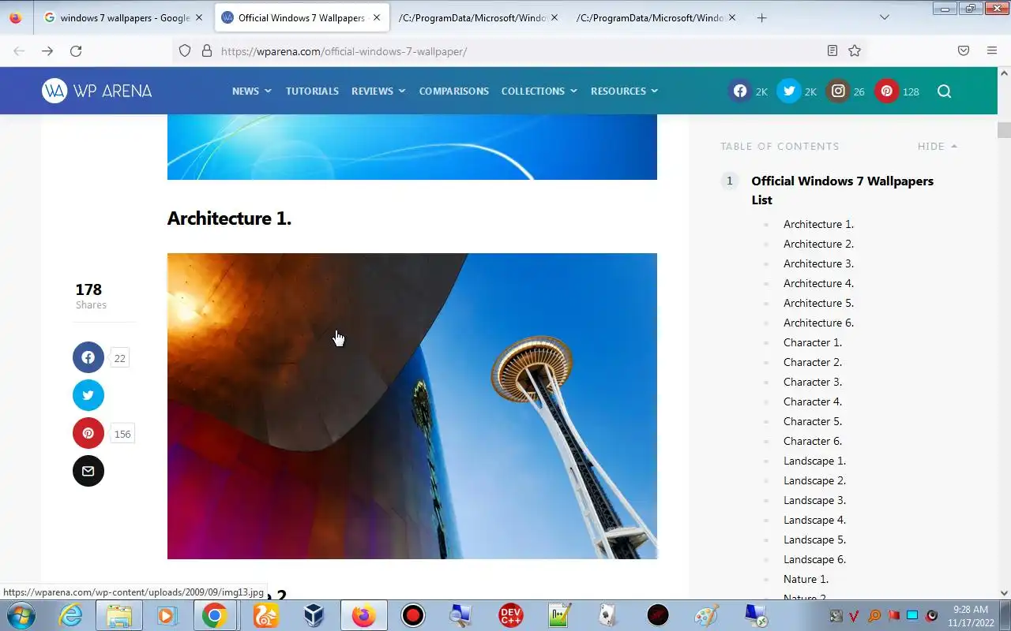Open Windows Start menu

click(x=20, y=614)
